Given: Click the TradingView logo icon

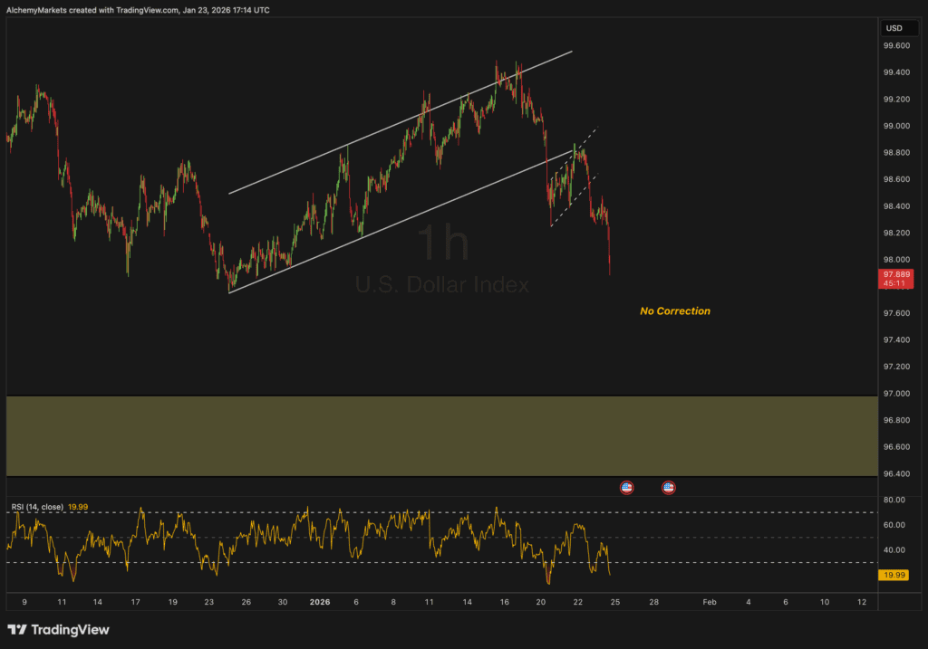Looking at the screenshot, I should point(17,629).
